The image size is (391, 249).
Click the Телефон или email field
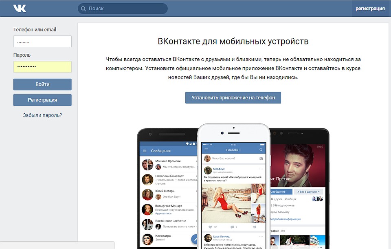click(42, 42)
